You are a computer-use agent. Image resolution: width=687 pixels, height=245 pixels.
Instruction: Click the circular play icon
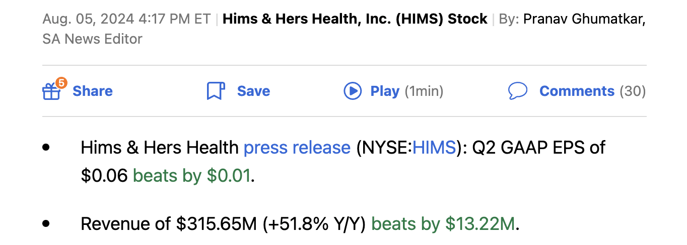pos(353,91)
